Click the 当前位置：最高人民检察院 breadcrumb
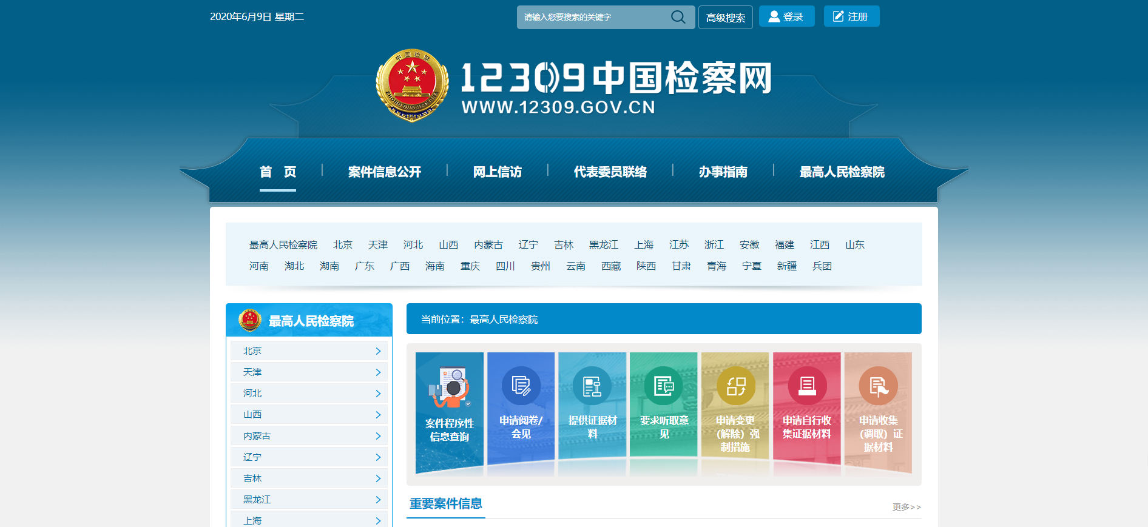The image size is (1148, 527). click(x=479, y=320)
